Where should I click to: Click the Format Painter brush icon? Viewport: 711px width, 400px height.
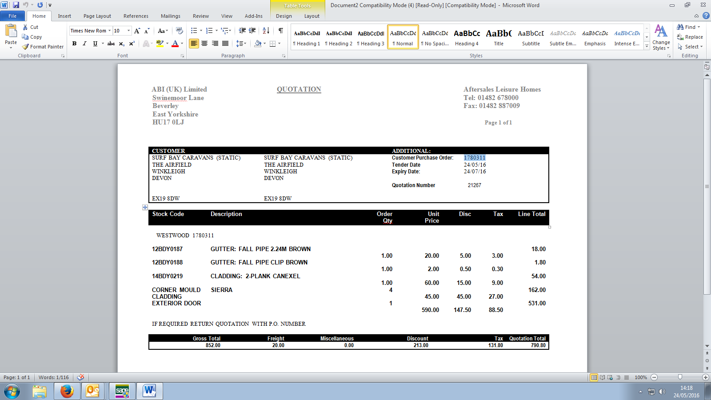(26, 47)
